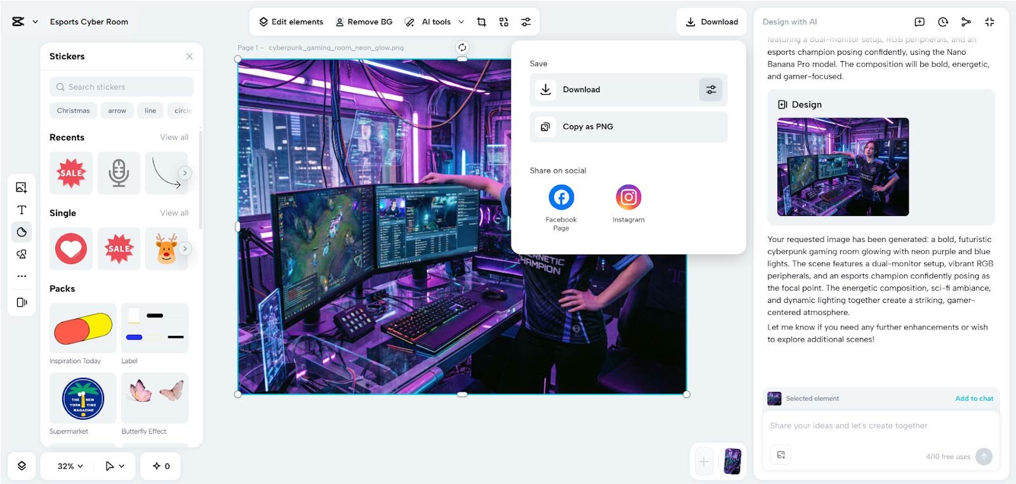1016x484 pixels.
Task: Select the Christmas sticker category tag
Action: (x=73, y=111)
